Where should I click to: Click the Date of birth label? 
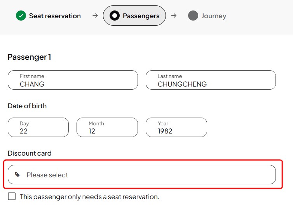pyautogui.click(x=27, y=106)
